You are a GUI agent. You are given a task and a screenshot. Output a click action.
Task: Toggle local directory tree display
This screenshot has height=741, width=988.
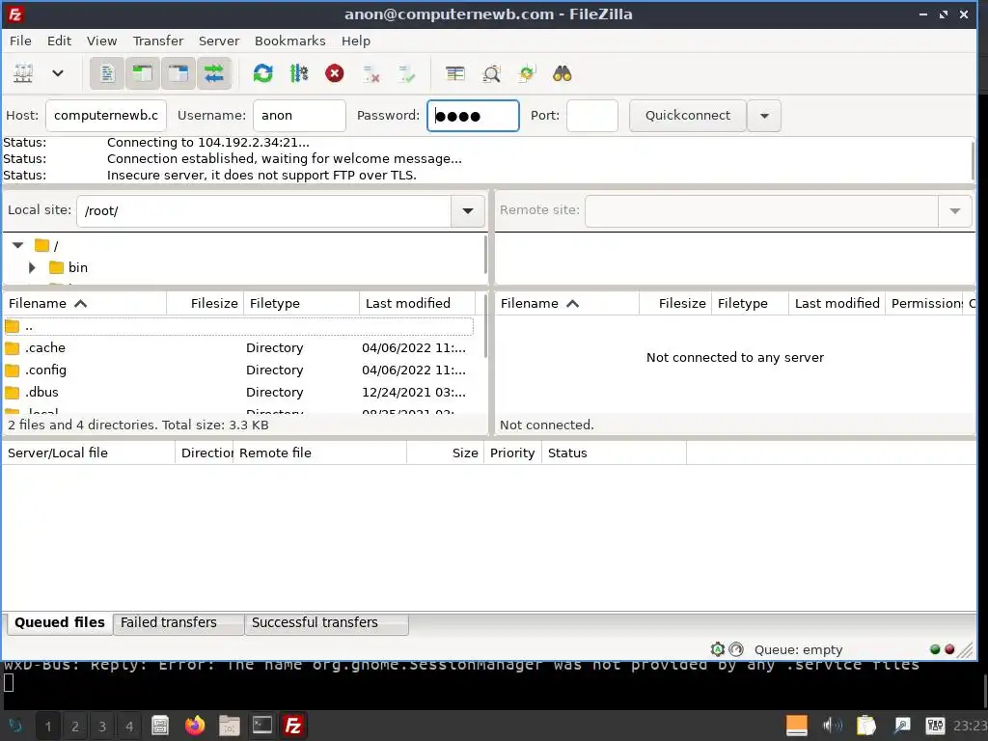[143, 73]
